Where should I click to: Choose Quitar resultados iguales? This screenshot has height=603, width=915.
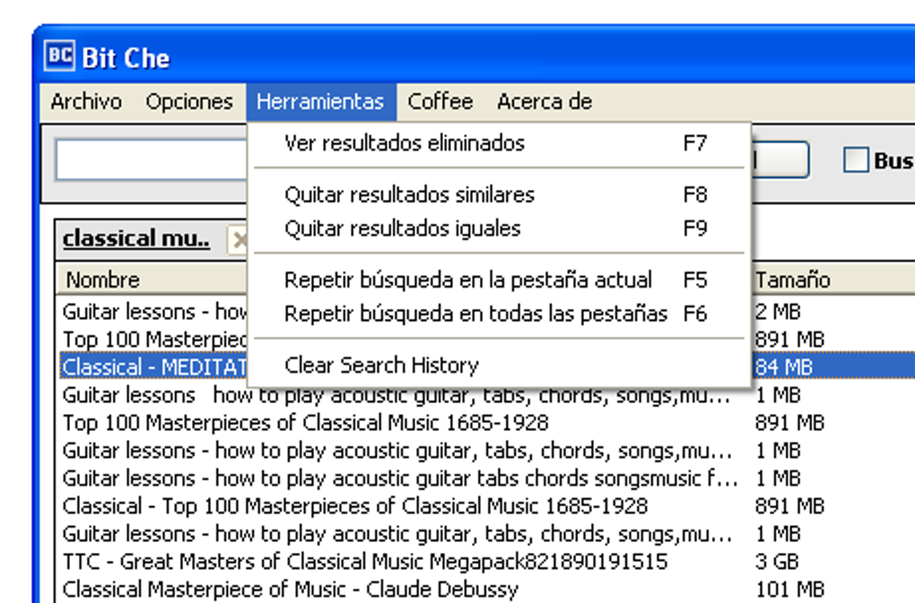tap(499, 228)
